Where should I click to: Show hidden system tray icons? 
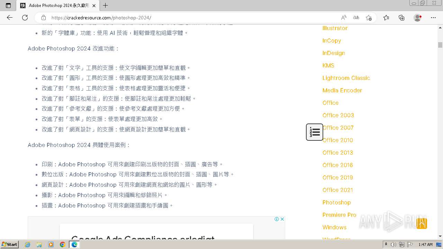(x=386, y=245)
